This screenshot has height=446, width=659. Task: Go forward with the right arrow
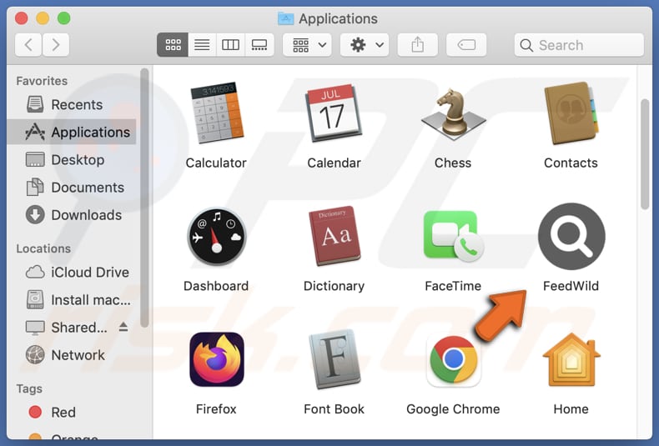56,44
